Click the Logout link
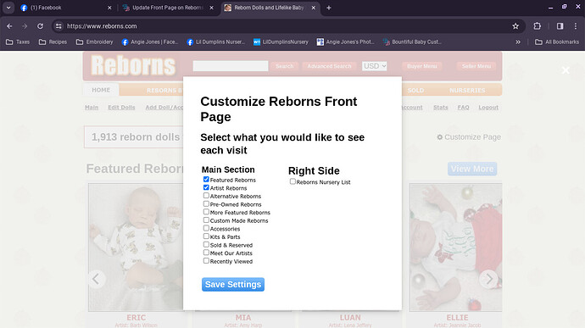Viewport: 585px width, 328px height. [x=488, y=108]
